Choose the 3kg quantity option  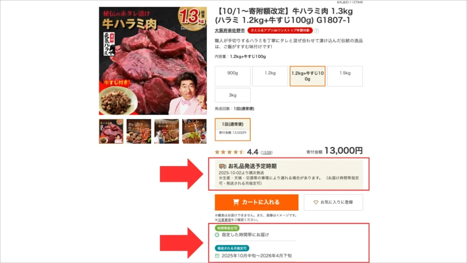click(233, 95)
